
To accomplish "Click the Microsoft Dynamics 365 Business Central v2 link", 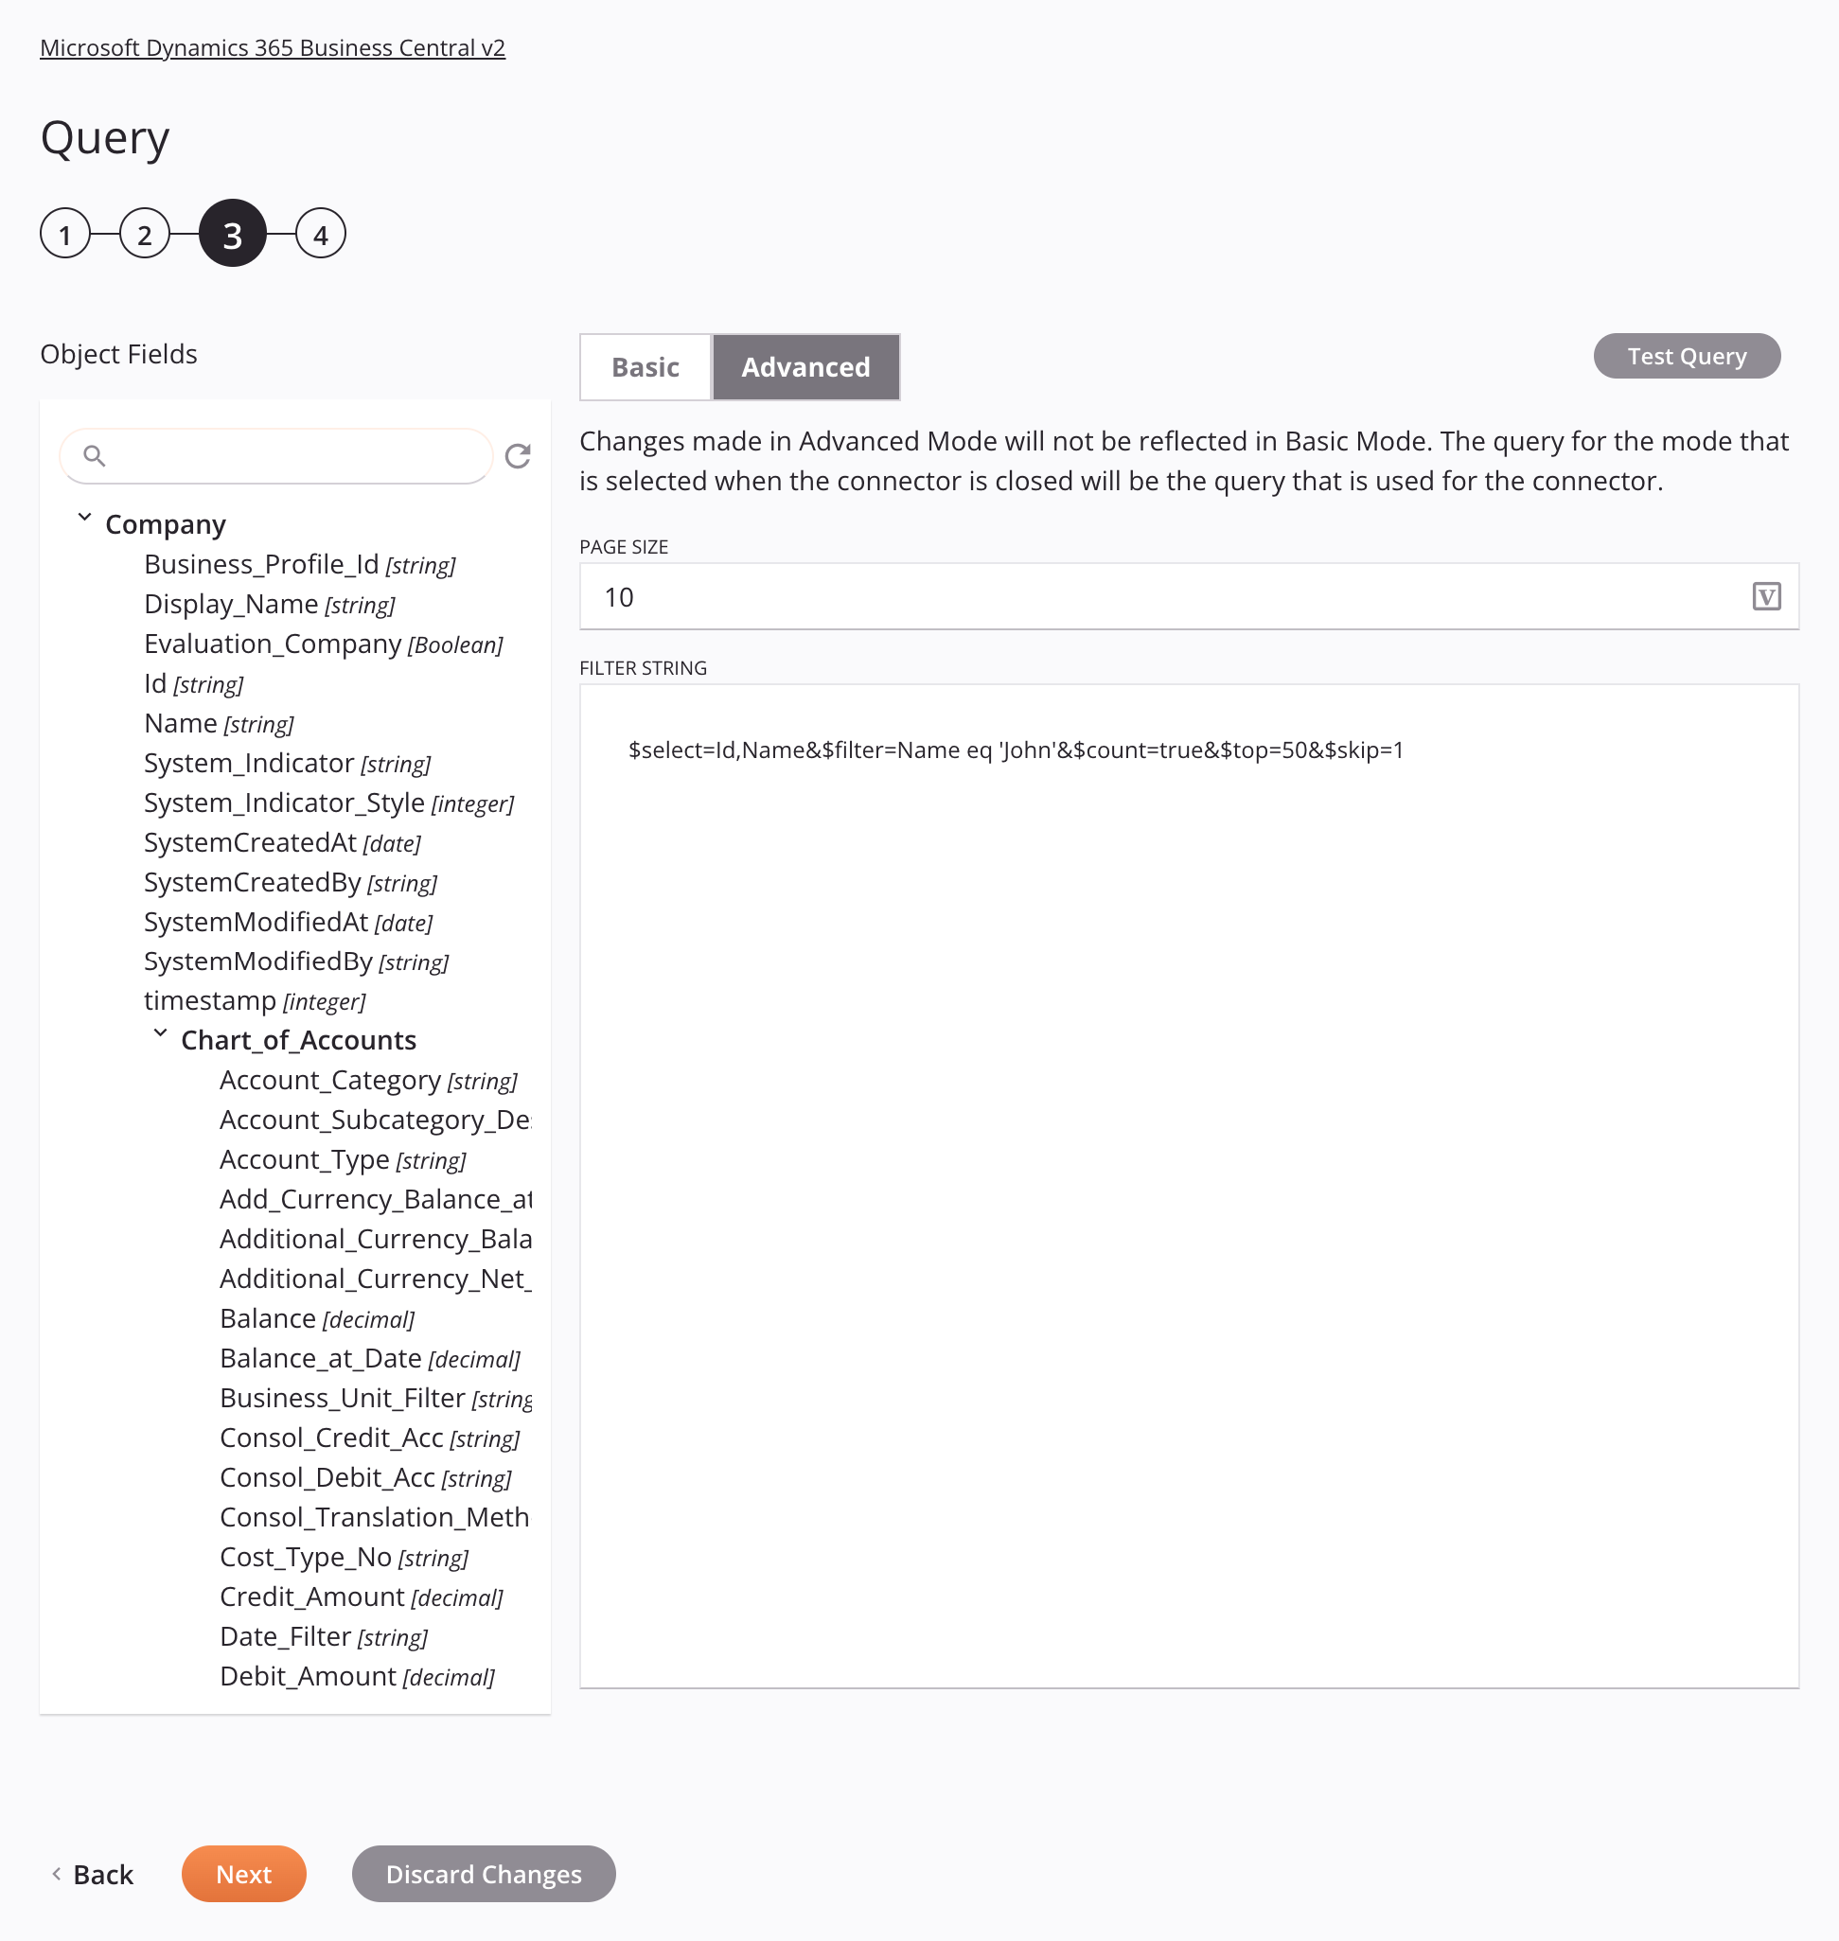I will 274,46.
